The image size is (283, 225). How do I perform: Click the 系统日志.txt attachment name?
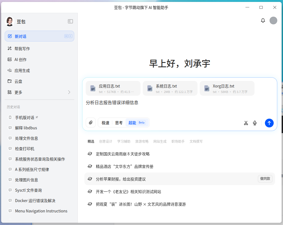[166, 86]
